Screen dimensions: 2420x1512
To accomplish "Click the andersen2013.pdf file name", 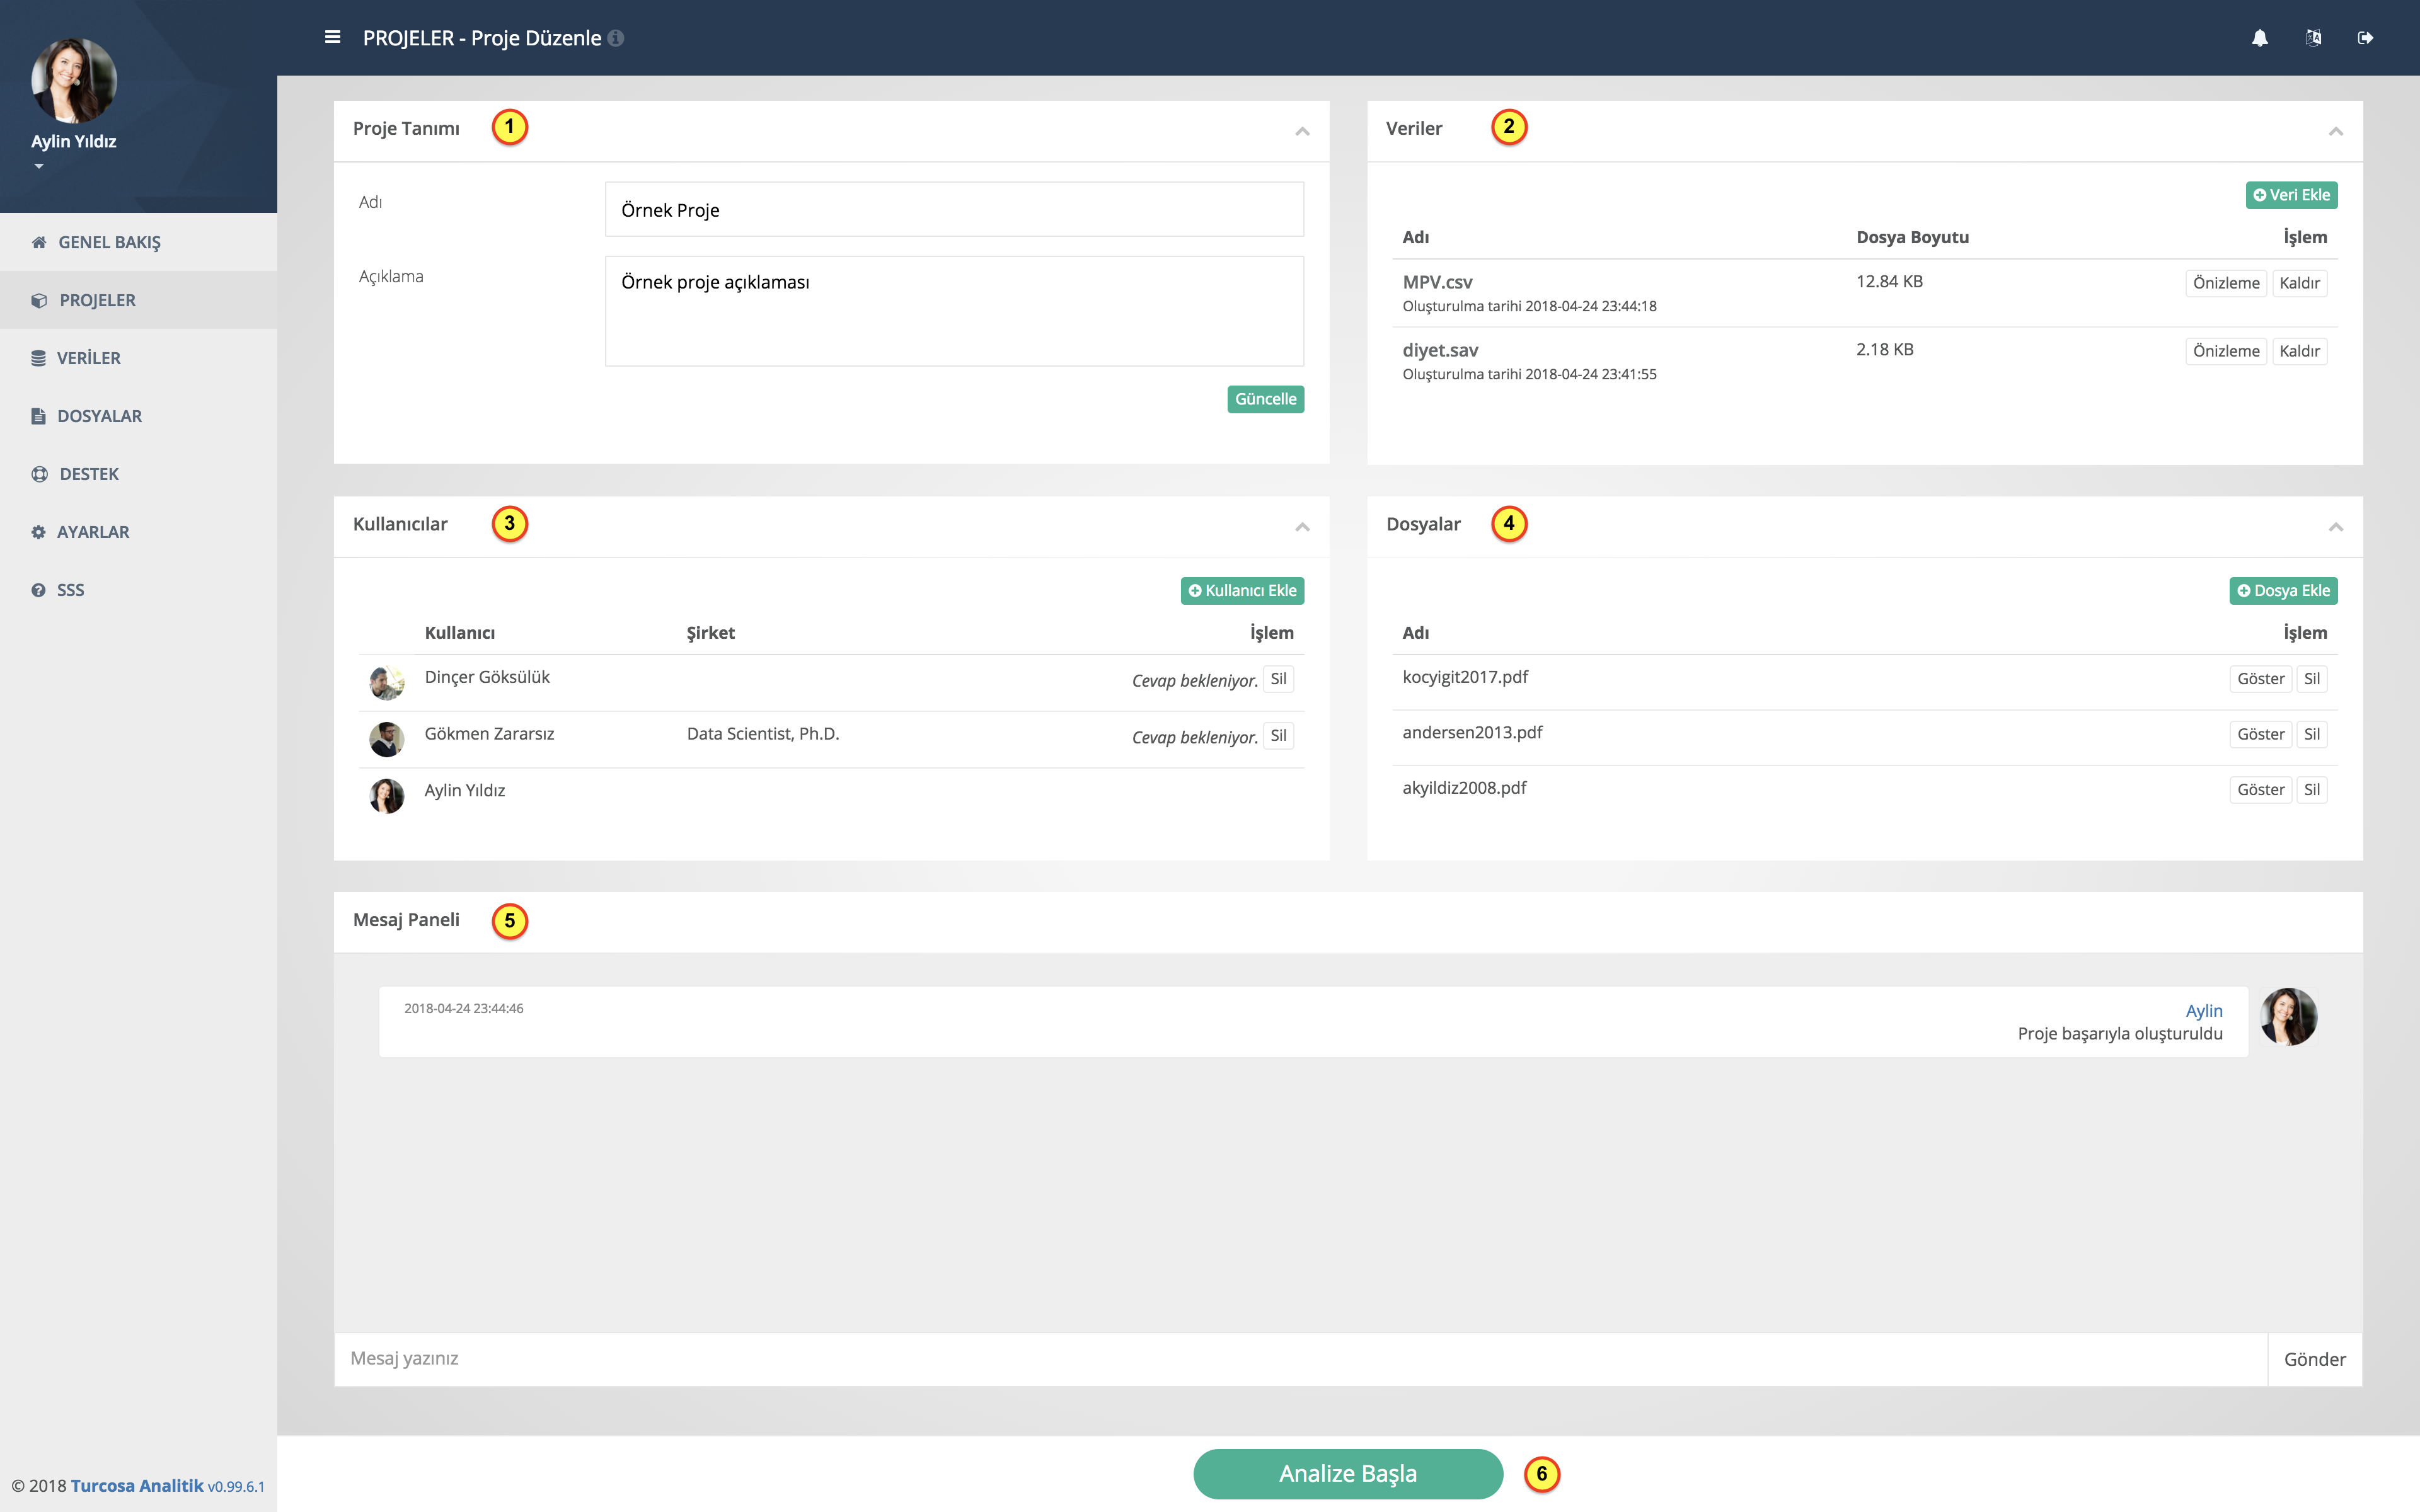I will point(1472,733).
